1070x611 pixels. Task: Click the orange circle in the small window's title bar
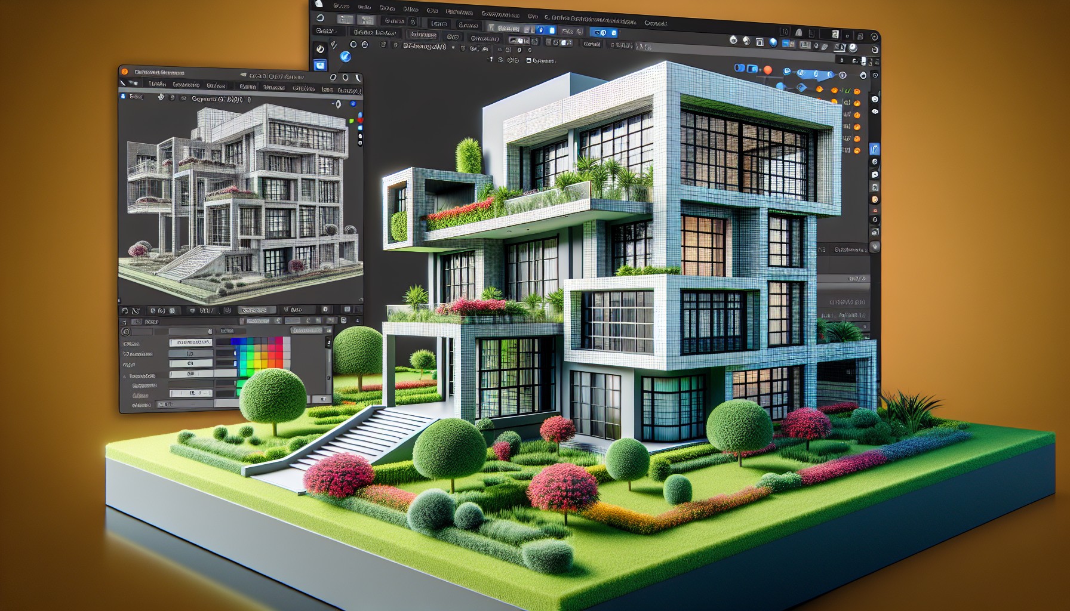[124, 72]
